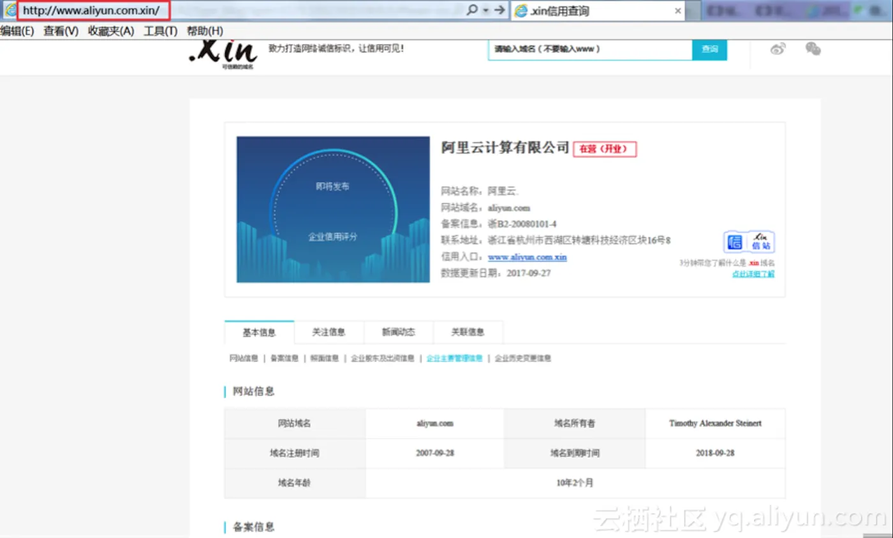Click the .xin 信站 trust badge icon
Viewport: 893px width, 538px height.
click(749, 242)
